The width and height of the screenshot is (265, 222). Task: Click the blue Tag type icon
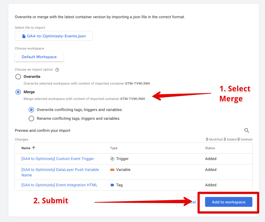coord(113,185)
